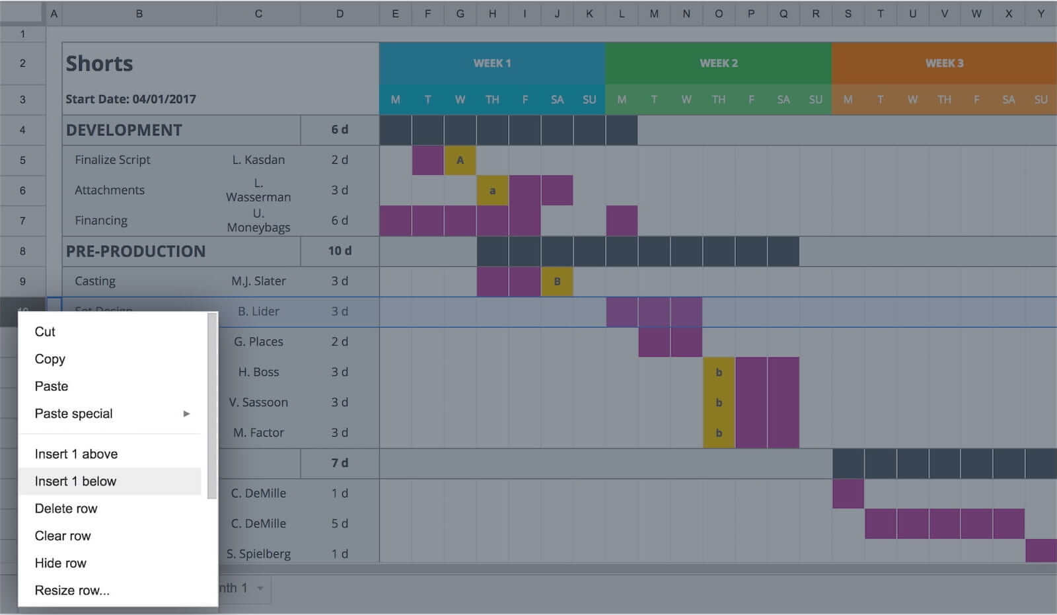Image resolution: width=1057 pixels, height=615 pixels.
Task: Open the Resize row dialog
Action: 71,590
